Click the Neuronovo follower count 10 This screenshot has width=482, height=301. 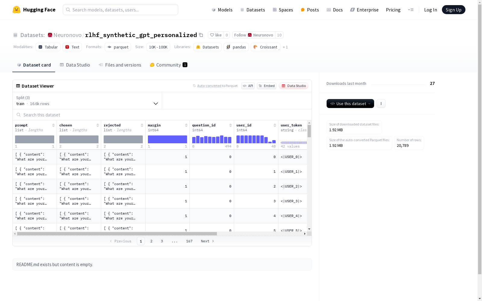(279, 35)
